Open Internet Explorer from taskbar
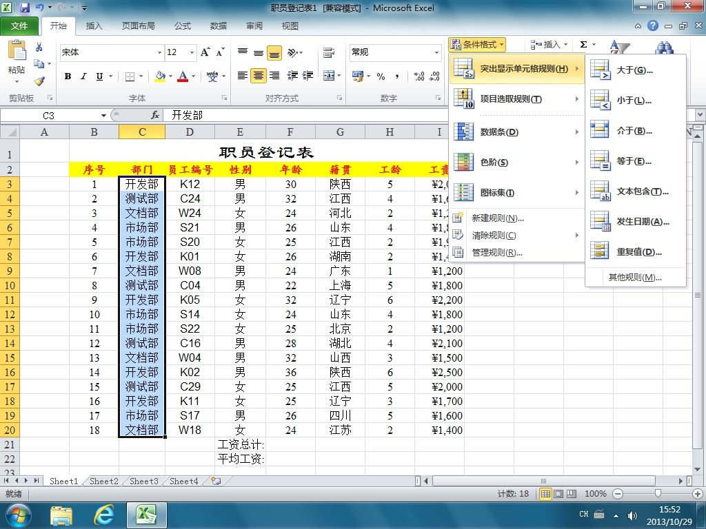 point(103,515)
